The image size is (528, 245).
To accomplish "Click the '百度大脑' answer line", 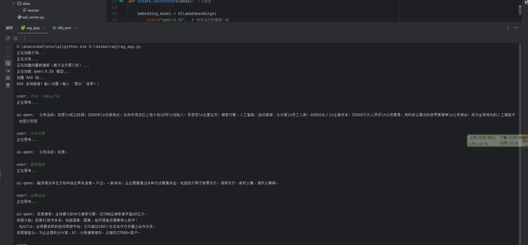I will (x=77, y=220).
